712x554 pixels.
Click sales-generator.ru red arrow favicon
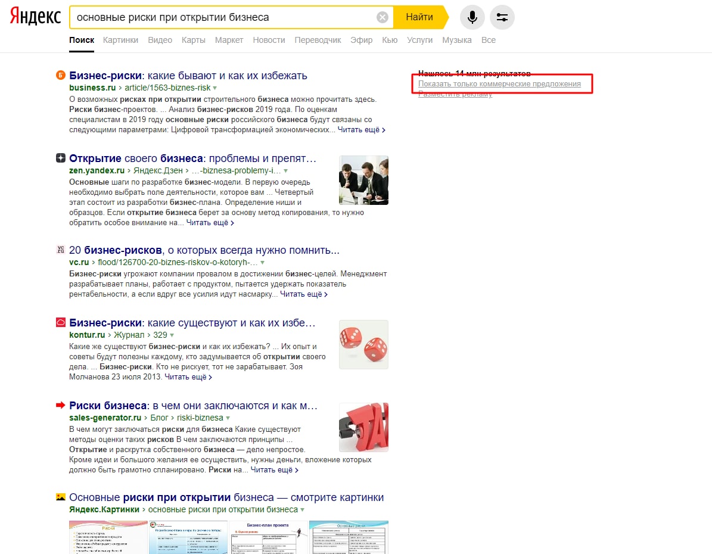pos(60,405)
